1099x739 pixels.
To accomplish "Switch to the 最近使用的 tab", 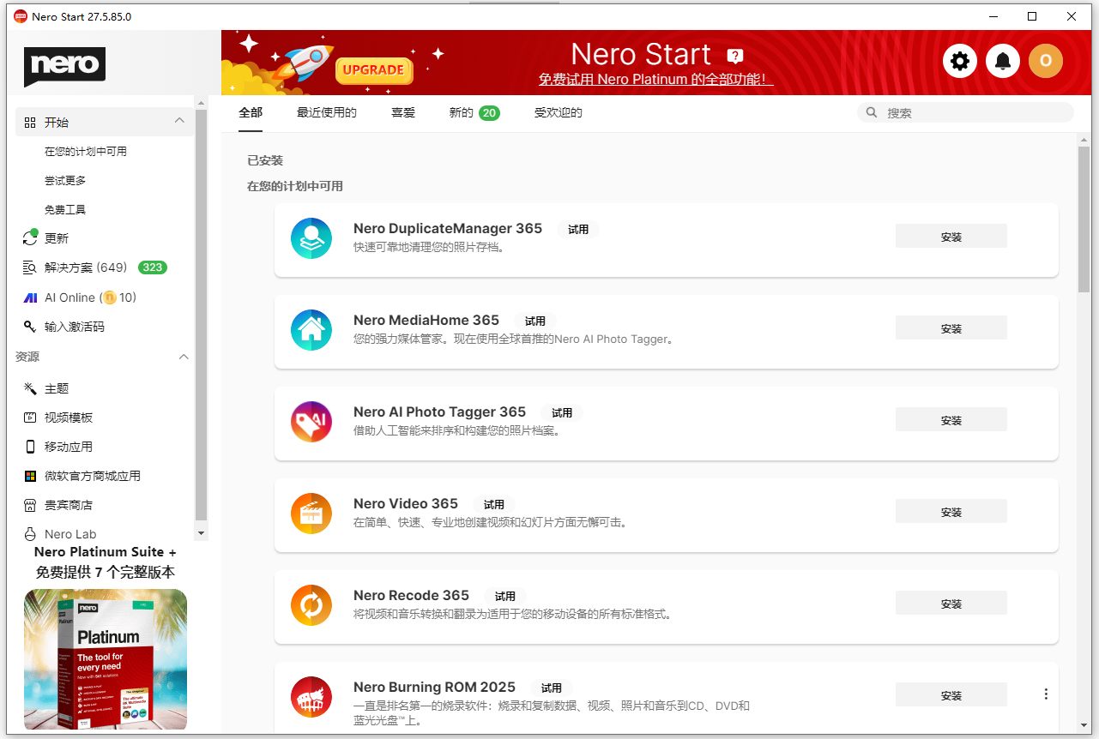I will (x=327, y=112).
